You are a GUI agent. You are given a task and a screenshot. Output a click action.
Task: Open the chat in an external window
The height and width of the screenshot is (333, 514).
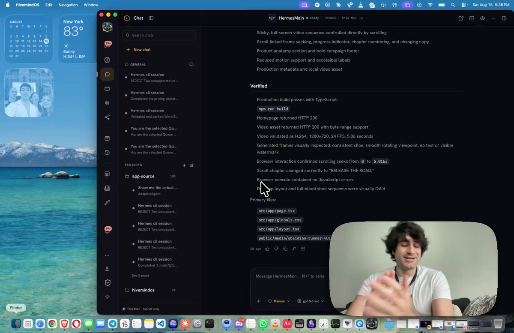(461, 18)
